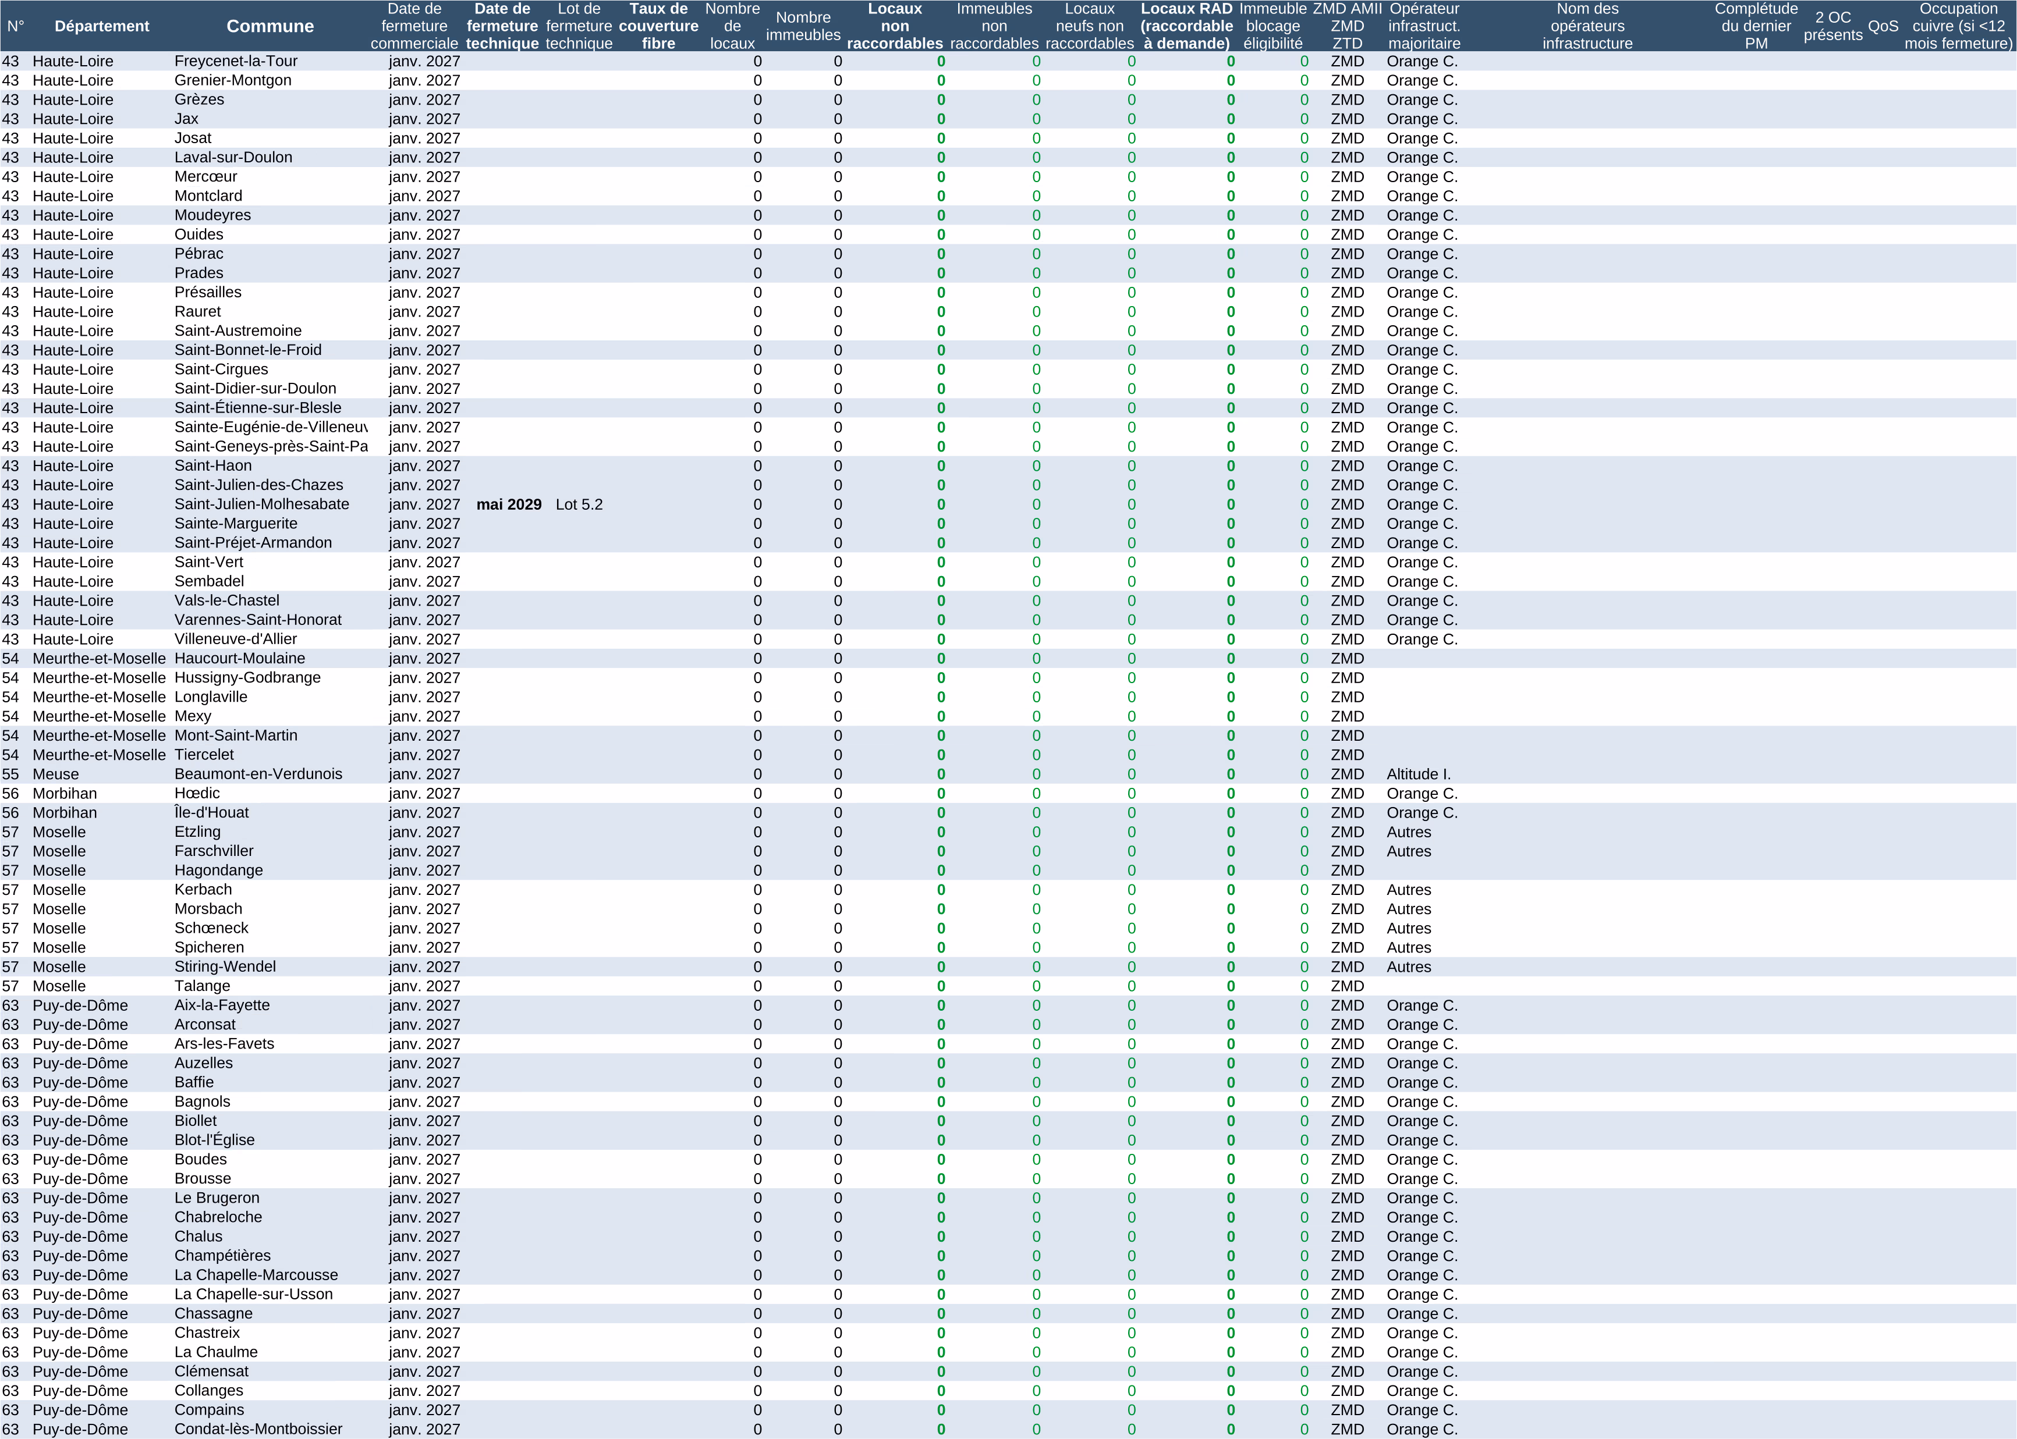
Task: Select the Hagondange commune cell
Action: (218, 870)
